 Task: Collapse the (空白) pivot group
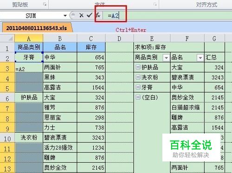138,97
